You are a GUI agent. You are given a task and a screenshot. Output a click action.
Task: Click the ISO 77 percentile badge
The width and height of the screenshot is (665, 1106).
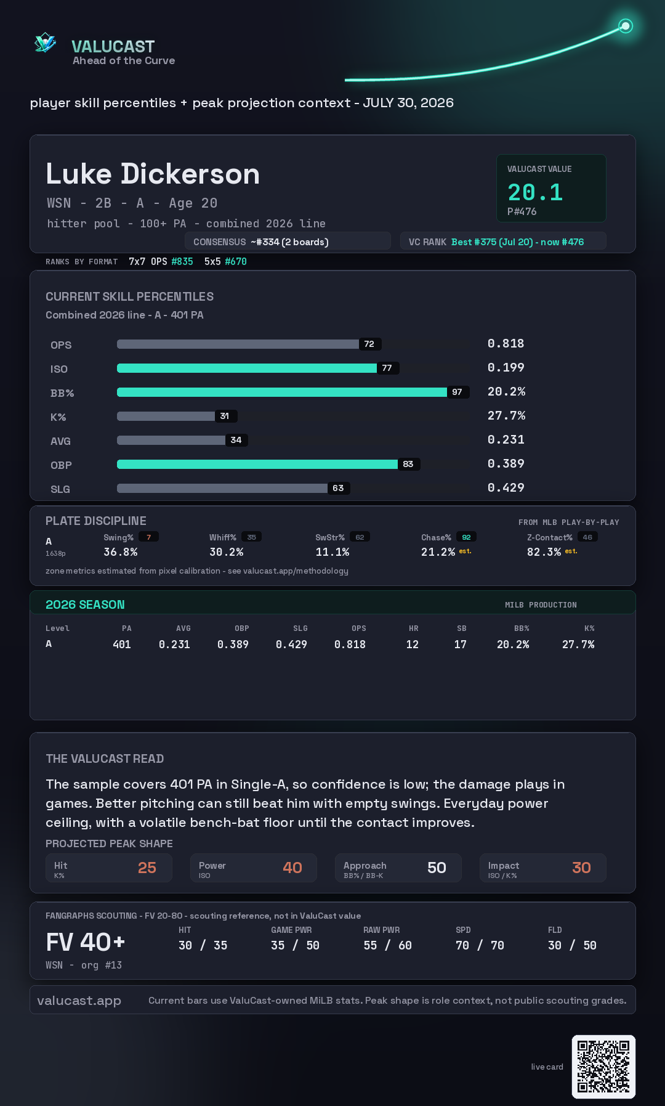click(387, 368)
